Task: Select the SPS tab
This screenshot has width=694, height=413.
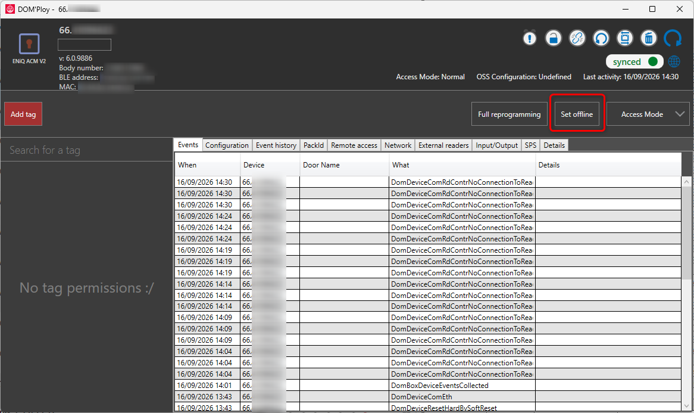Action: click(531, 145)
